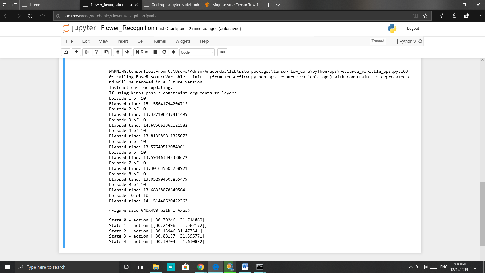Paste a cell using the paste icon
The height and width of the screenshot is (273, 485).
click(x=106, y=52)
